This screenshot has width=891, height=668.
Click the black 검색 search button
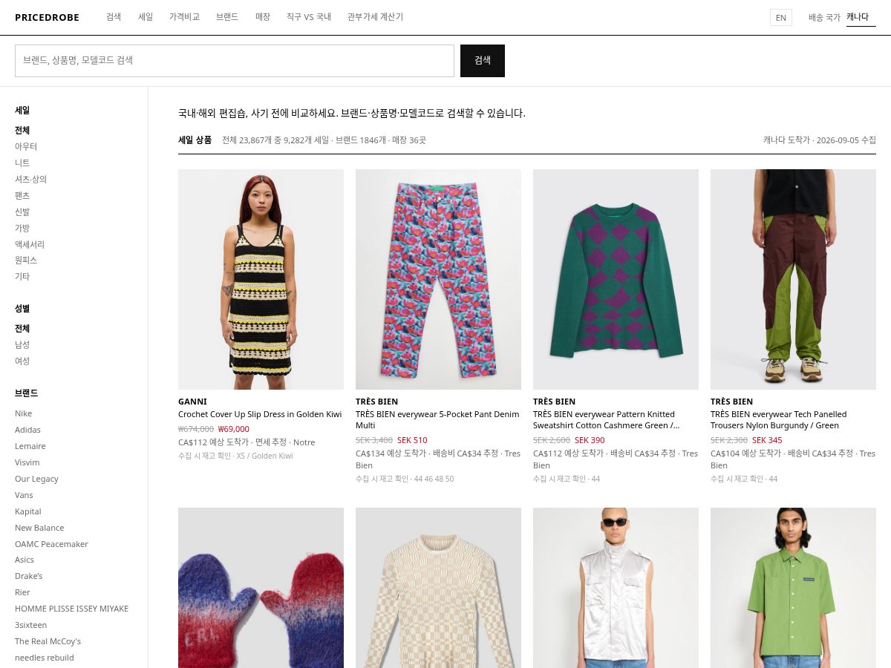pyautogui.click(x=483, y=61)
